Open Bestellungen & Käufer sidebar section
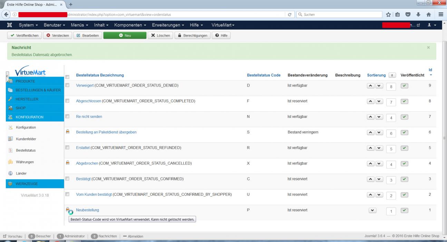The width and height of the screenshot is (447, 242). pyautogui.click(x=38, y=90)
